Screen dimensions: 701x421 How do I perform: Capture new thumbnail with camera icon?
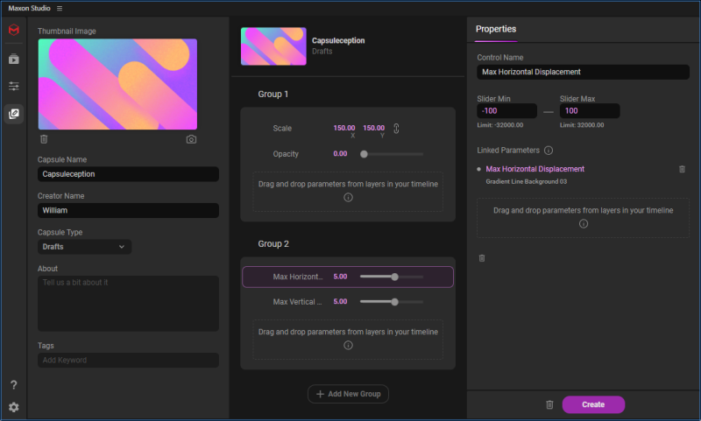[191, 139]
